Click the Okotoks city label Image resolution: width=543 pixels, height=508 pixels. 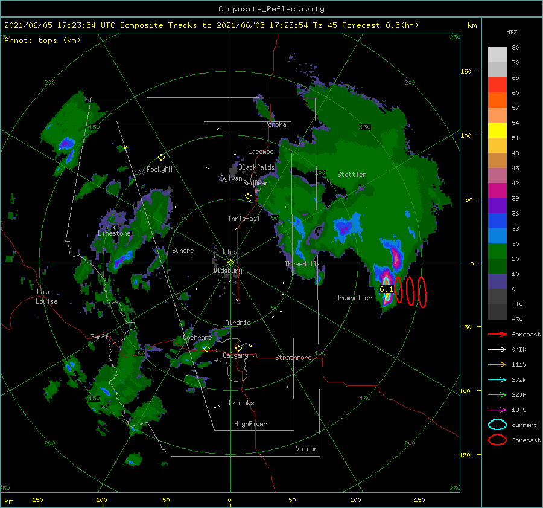pos(241,403)
